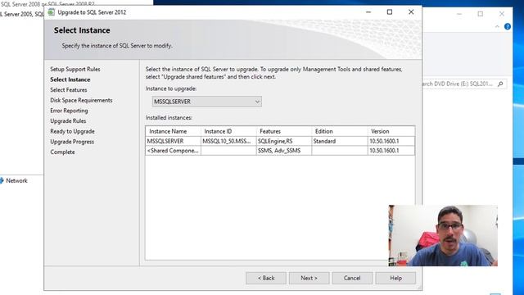Screen dimensions: 524x295
Task: Click the SQLEngine,RS features cell
Action: (284, 141)
